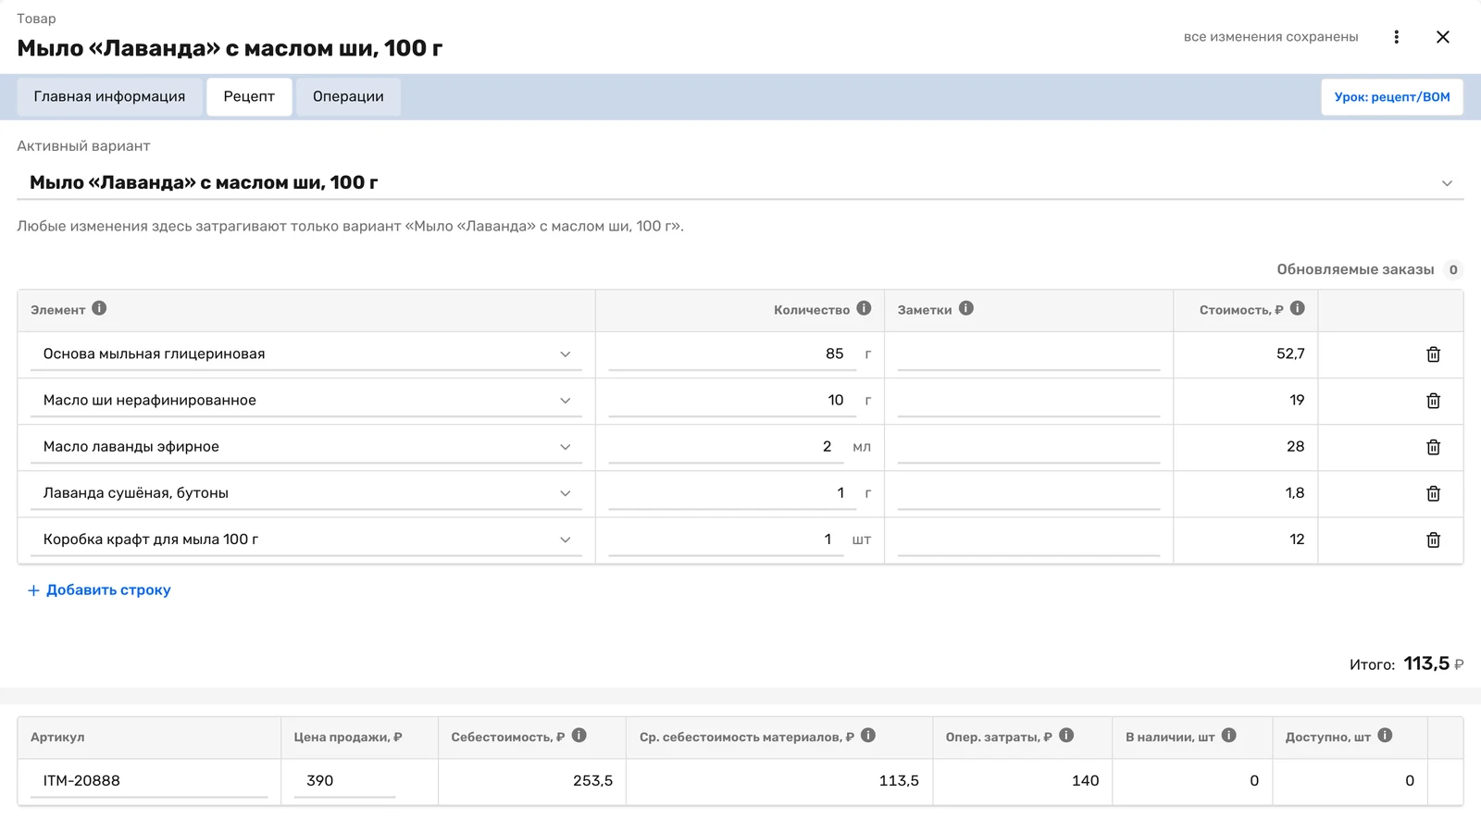Open the three-dot more options menu

click(1396, 37)
